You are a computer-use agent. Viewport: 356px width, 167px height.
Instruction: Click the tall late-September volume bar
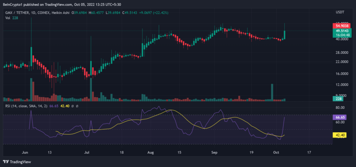click(272, 92)
